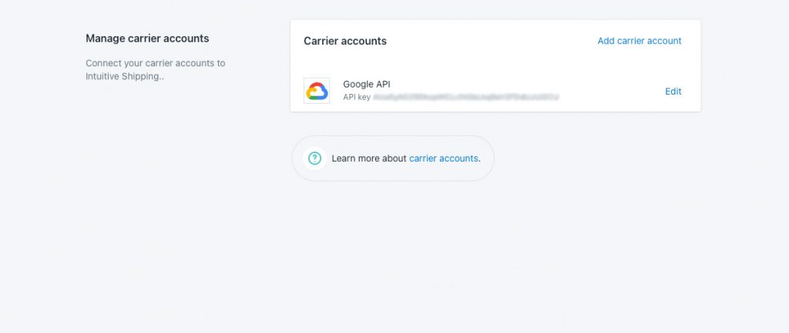Add a new carrier account
Viewport: 789px width, 333px height.
tap(639, 42)
